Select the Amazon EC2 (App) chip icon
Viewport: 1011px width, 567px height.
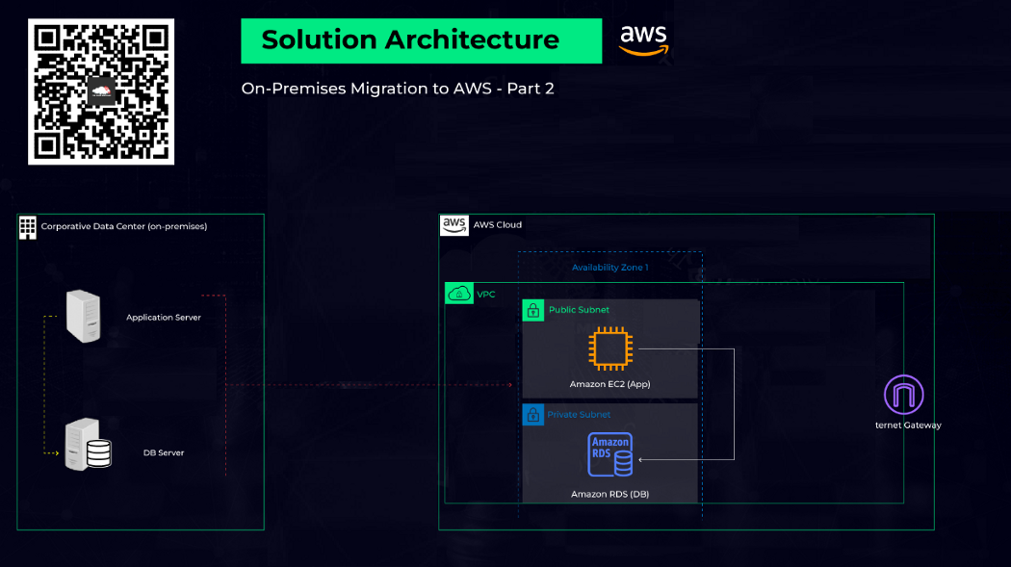(611, 348)
